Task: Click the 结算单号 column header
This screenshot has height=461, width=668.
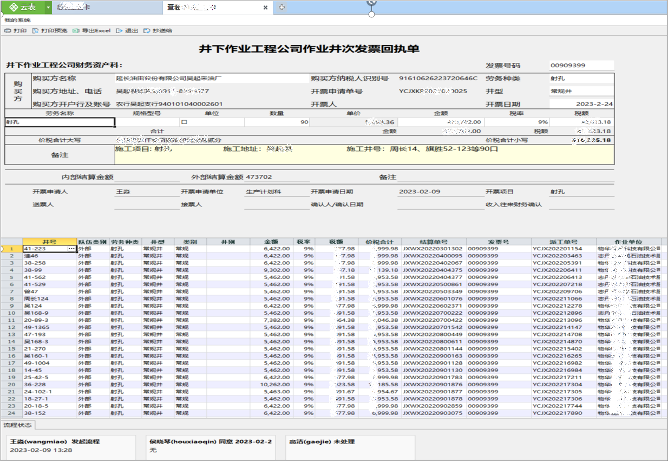Action: tap(434, 242)
